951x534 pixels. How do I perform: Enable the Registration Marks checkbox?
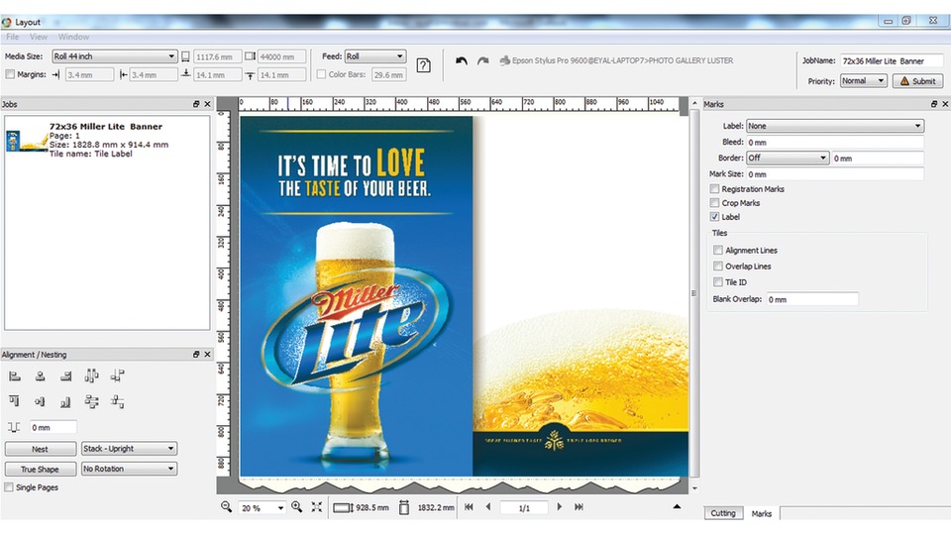pyautogui.click(x=714, y=188)
